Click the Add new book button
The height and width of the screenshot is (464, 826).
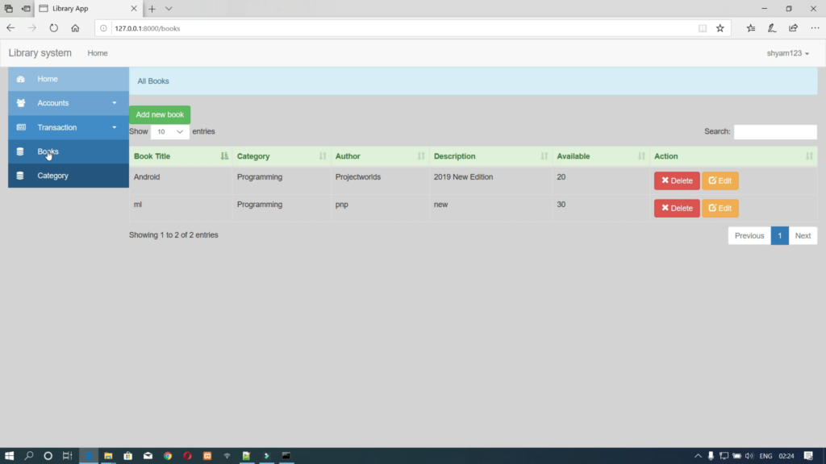click(159, 114)
